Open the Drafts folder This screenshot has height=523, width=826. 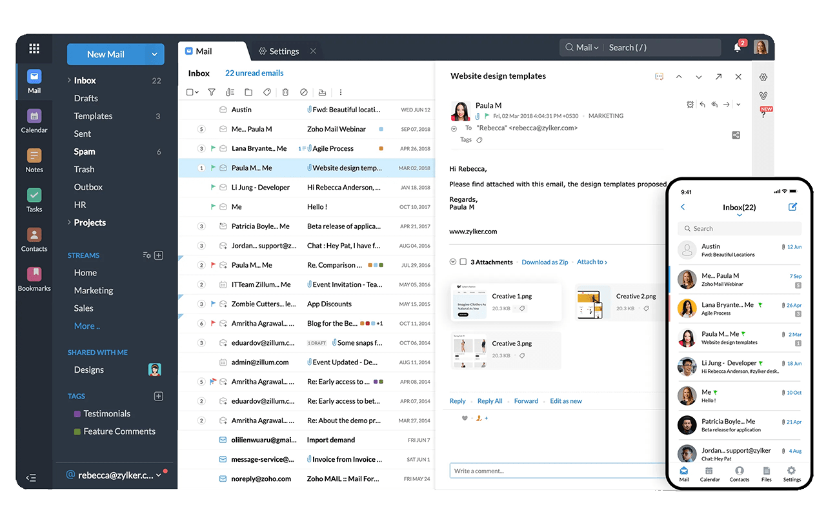pos(86,98)
